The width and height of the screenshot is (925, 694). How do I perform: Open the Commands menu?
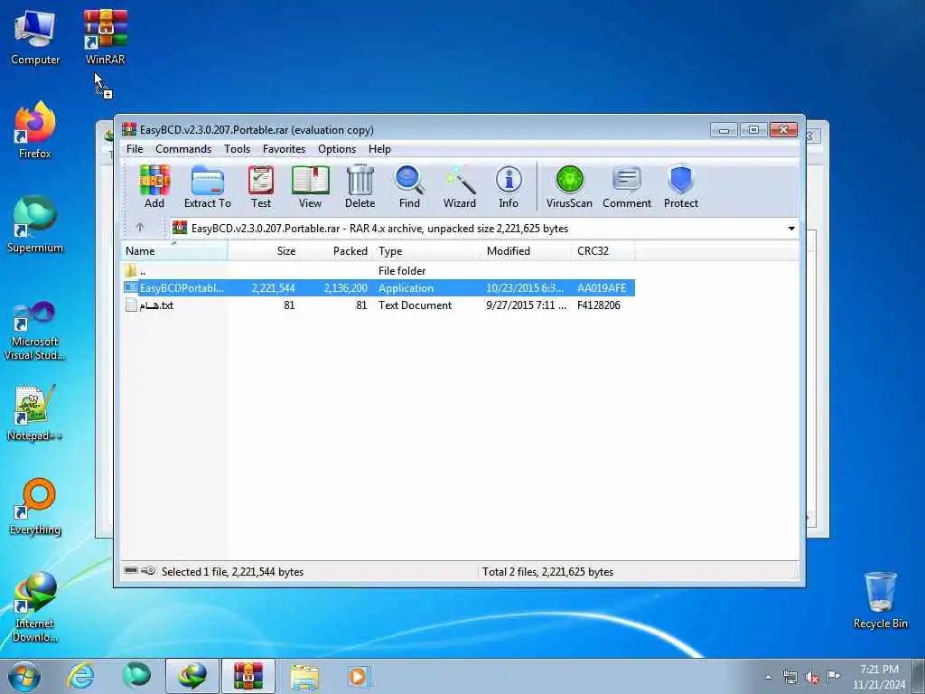[183, 149]
